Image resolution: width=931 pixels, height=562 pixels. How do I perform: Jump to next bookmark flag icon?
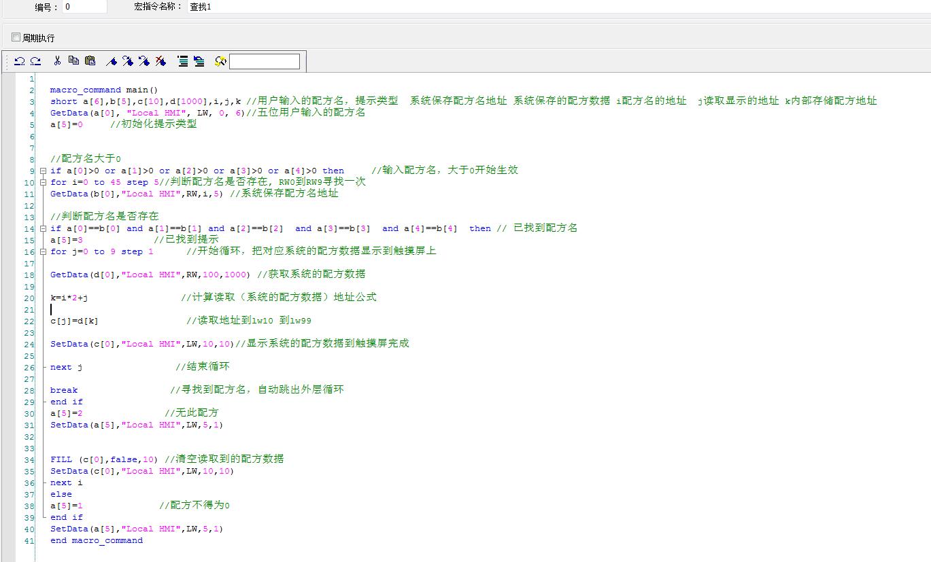coord(127,61)
